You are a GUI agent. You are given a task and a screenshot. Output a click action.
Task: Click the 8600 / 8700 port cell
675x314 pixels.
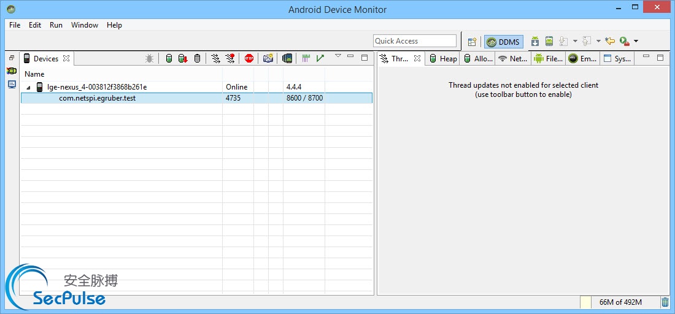tap(304, 98)
